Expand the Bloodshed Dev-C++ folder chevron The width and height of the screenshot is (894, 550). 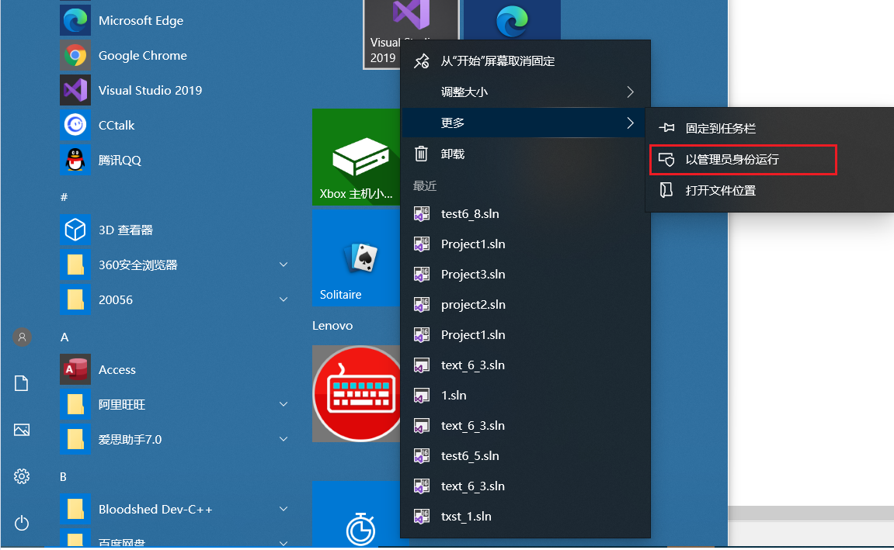click(x=284, y=509)
